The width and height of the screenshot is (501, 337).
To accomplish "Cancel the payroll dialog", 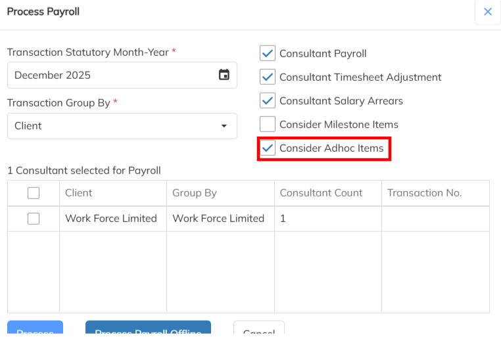I will pos(259,330).
